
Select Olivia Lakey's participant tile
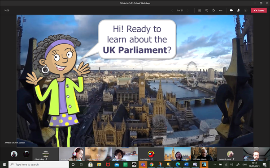(46, 154)
